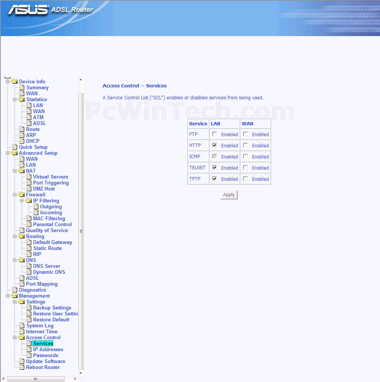Image resolution: width=380 pixels, height=382 pixels.
Task: Click the page icon beside Outgoing
Action: click(x=36, y=206)
